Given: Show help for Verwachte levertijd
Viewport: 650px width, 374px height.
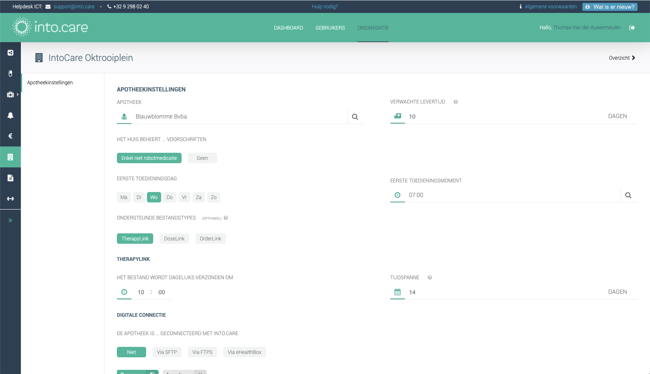Looking at the screenshot, I should click(455, 102).
